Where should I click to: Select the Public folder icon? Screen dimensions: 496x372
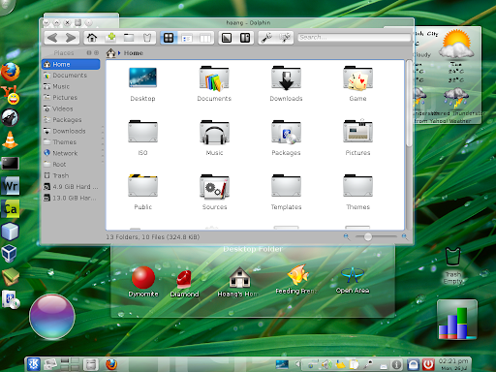click(142, 186)
